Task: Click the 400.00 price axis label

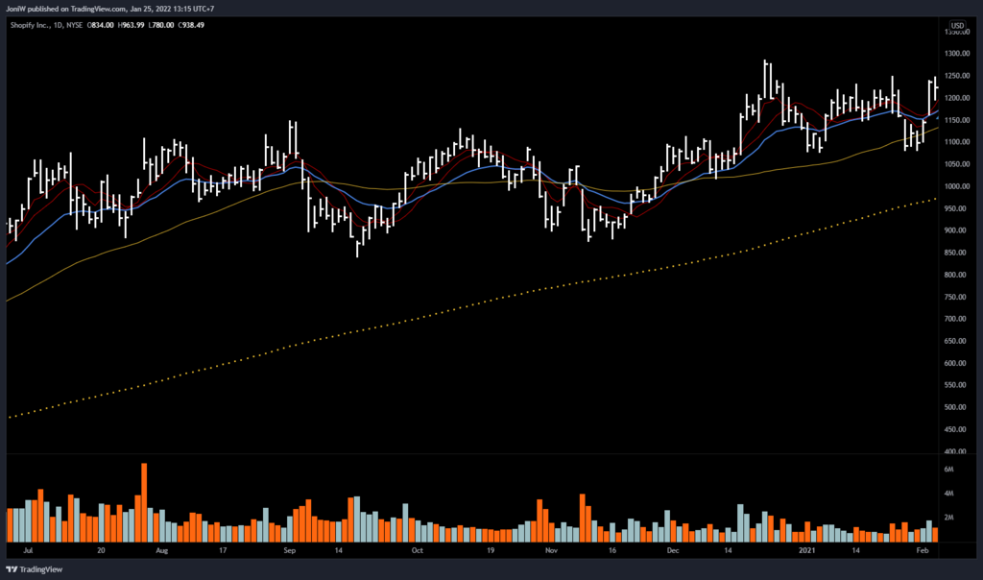Action: pos(957,452)
